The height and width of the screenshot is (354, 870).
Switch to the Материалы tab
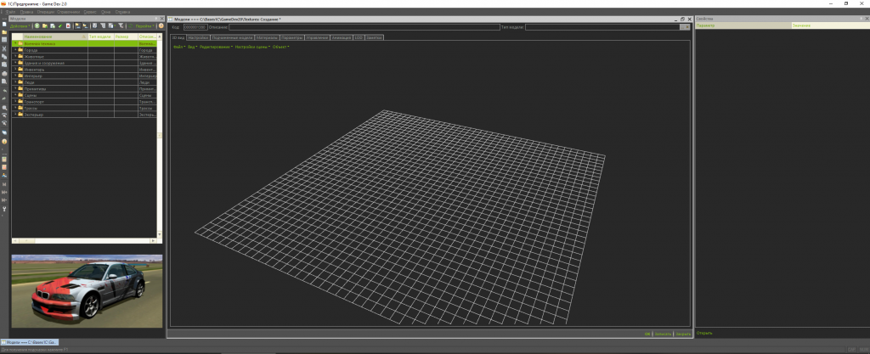(x=267, y=37)
